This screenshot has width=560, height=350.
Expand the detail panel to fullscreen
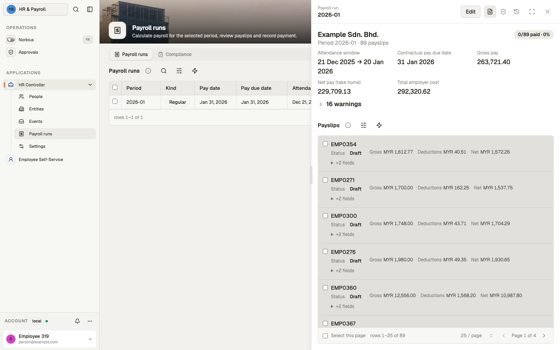(532, 12)
